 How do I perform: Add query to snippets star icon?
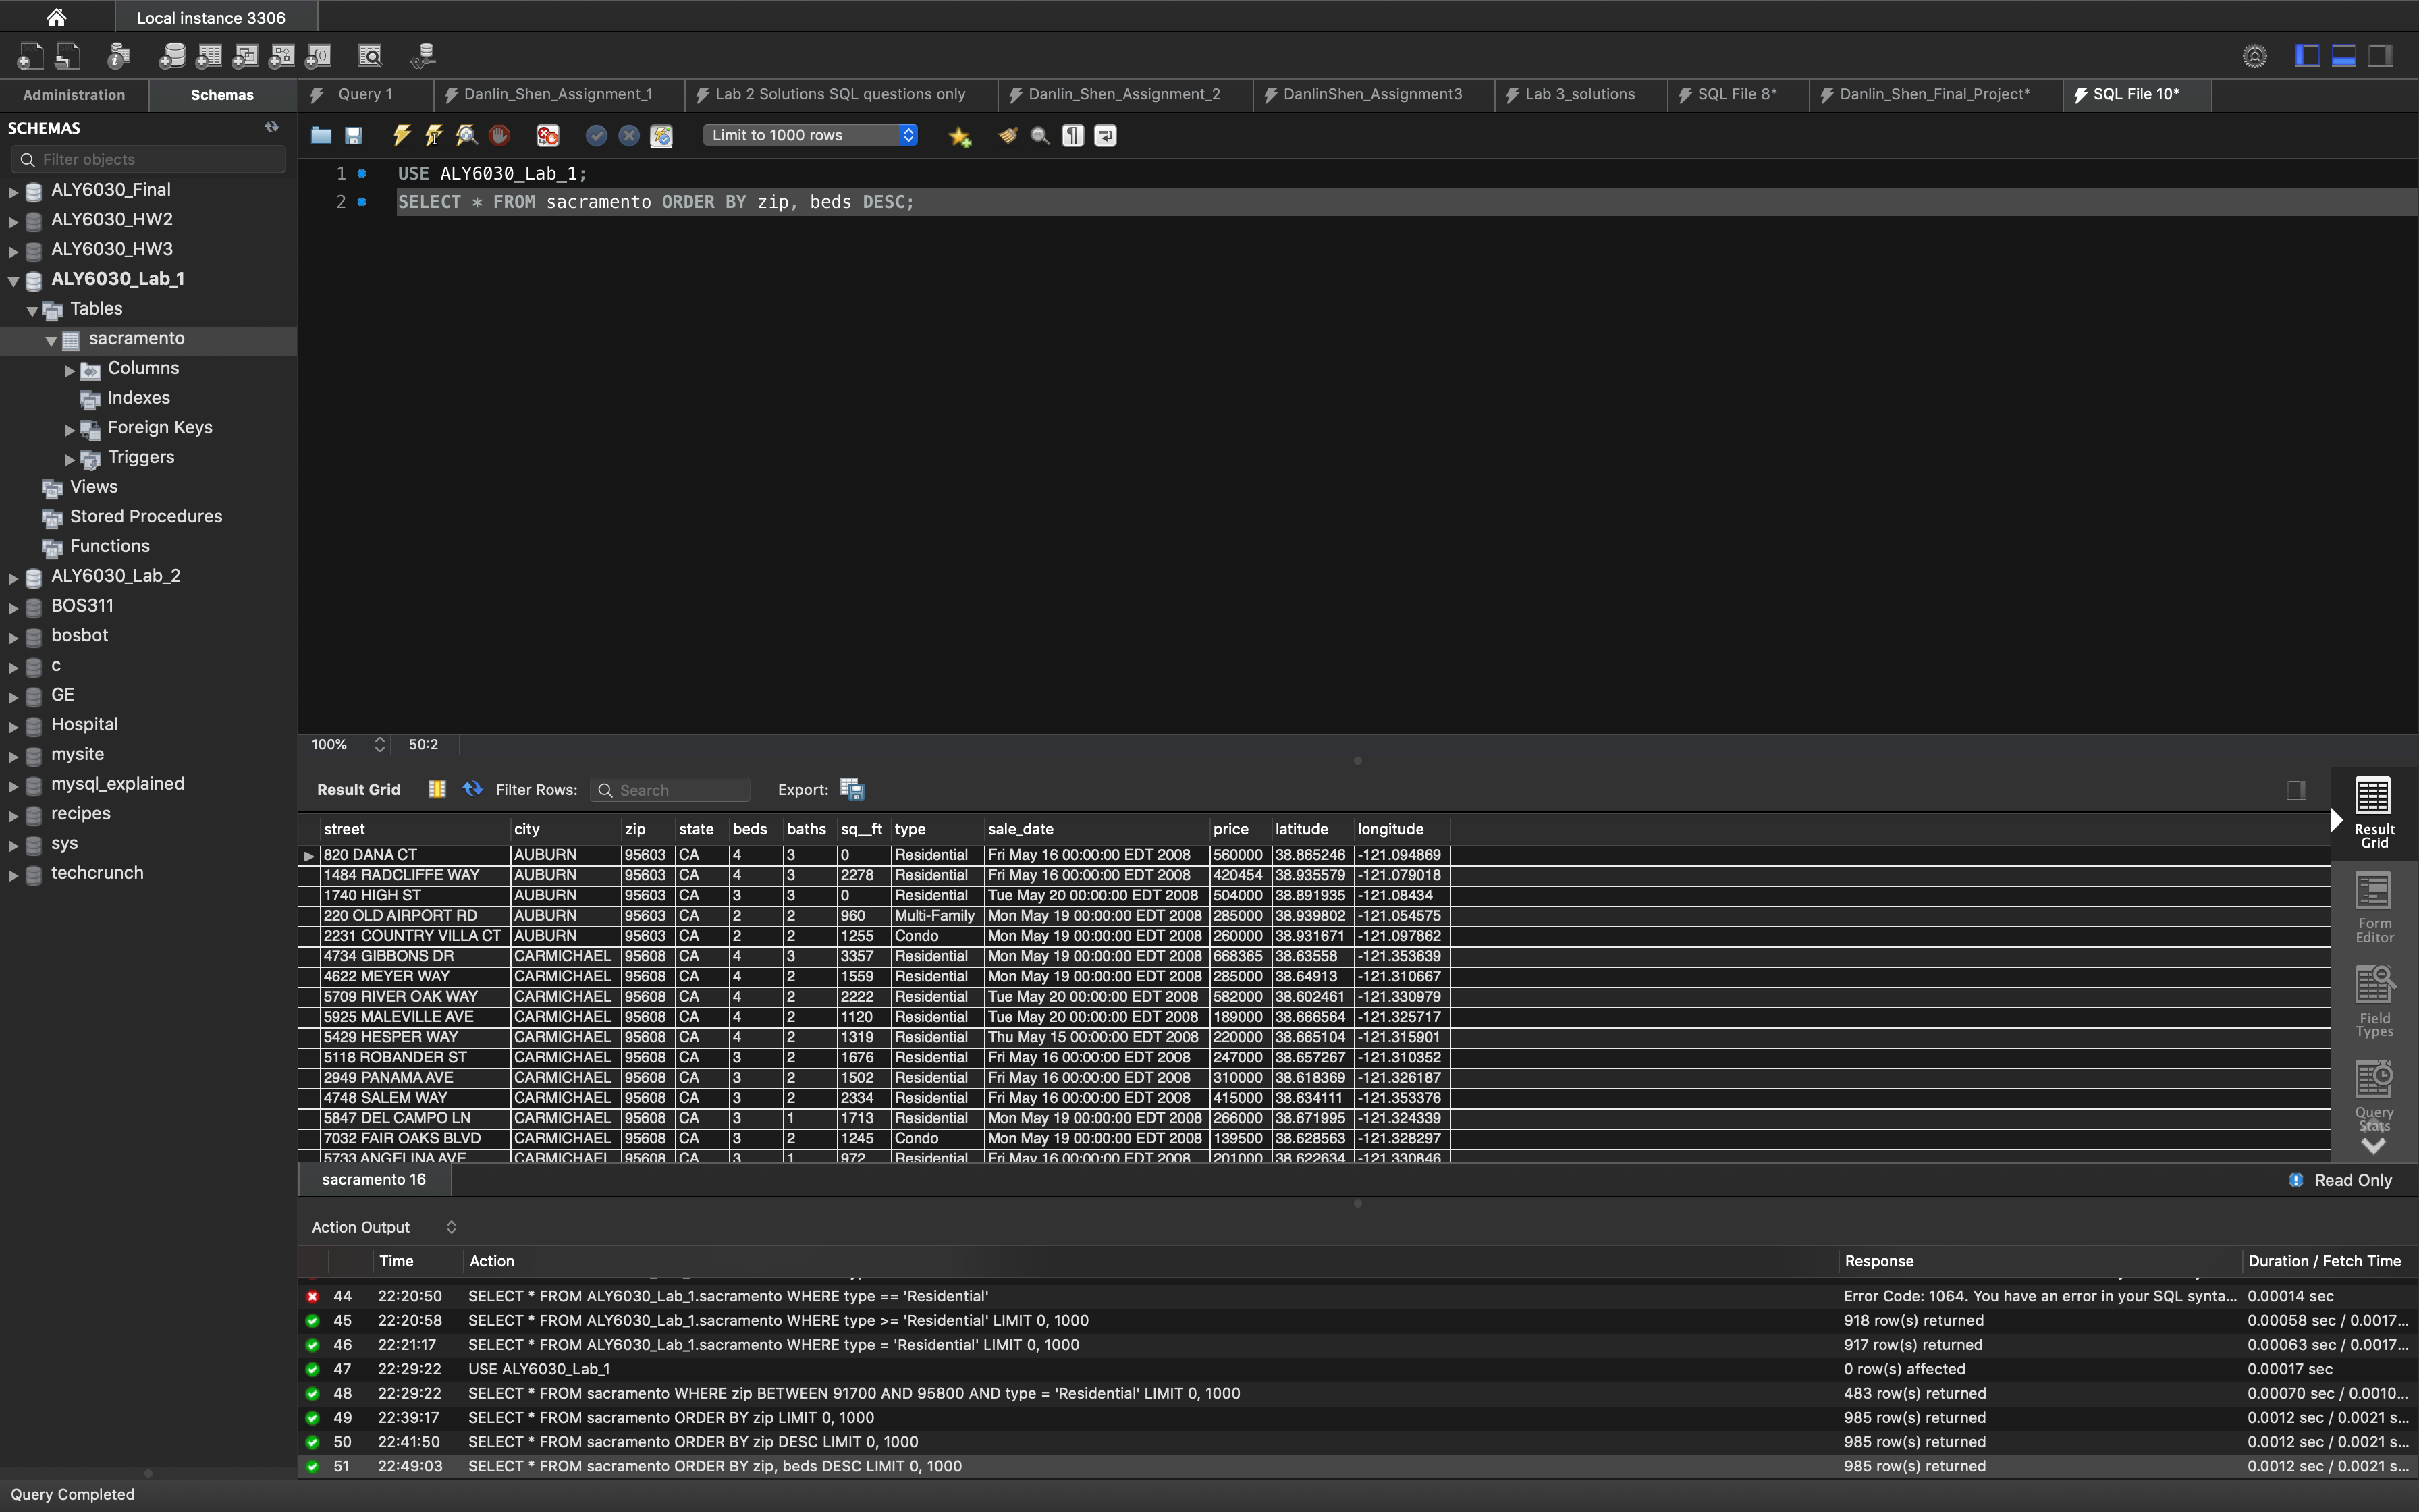click(960, 136)
